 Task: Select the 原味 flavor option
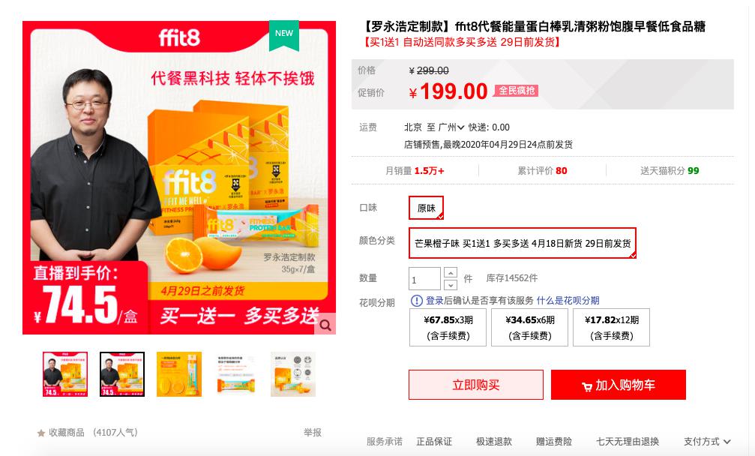coord(426,208)
